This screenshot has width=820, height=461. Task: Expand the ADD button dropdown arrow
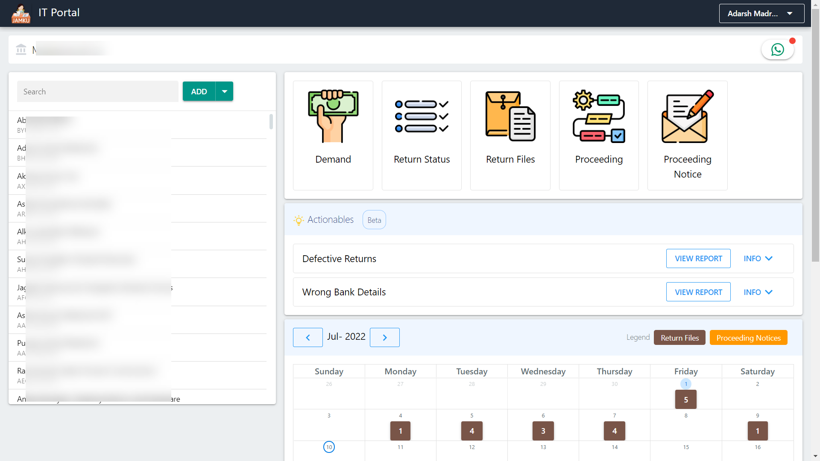coord(225,91)
